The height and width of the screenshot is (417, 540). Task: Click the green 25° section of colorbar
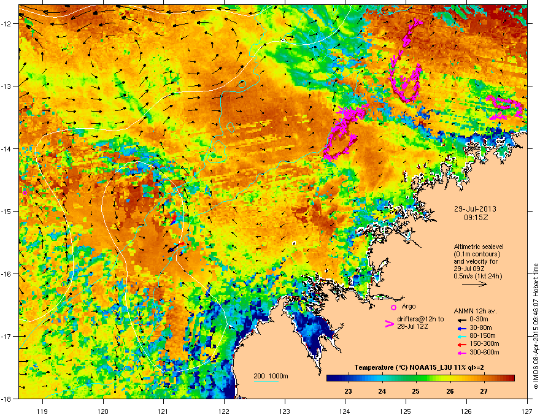tap(416, 378)
